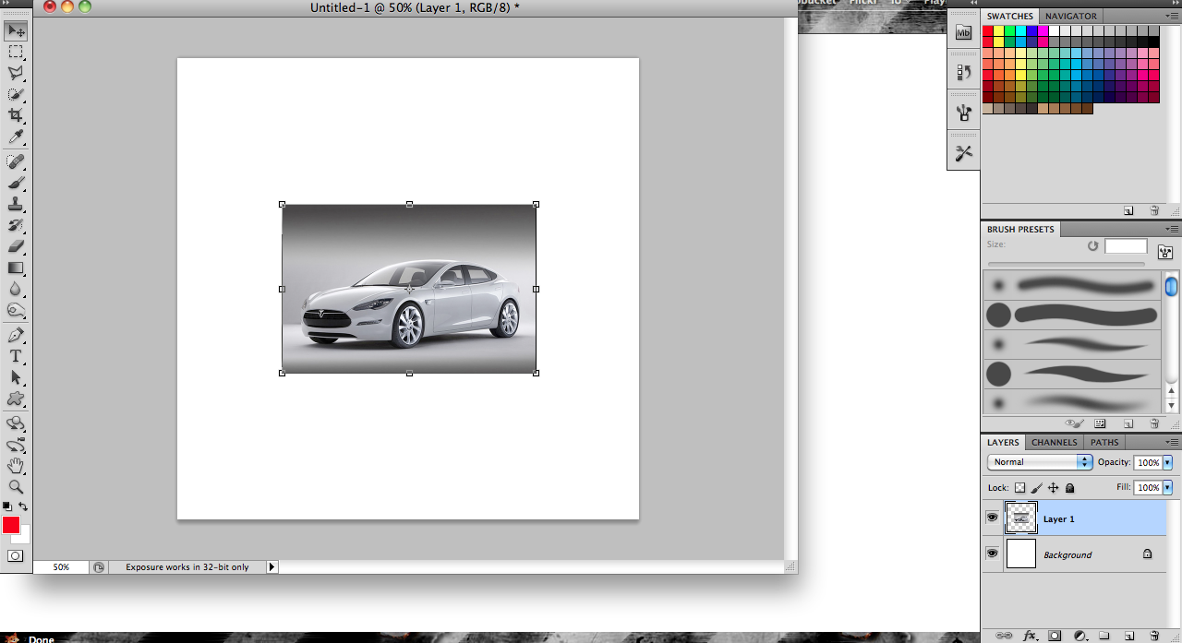Select the History Brush tool

[x=16, y=225]
